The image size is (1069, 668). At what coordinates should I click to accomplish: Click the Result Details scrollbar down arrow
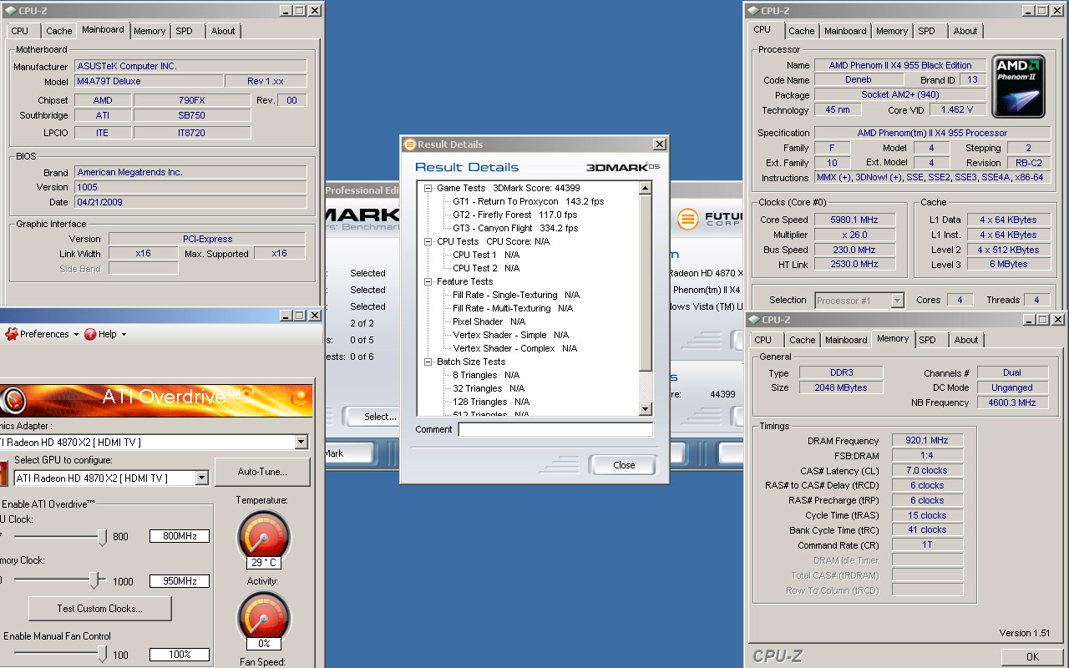(x=645, y=409)
